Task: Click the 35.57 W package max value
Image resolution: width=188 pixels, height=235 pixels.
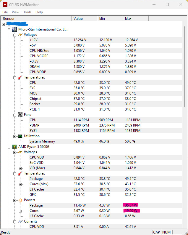Action: click(131, 205)
